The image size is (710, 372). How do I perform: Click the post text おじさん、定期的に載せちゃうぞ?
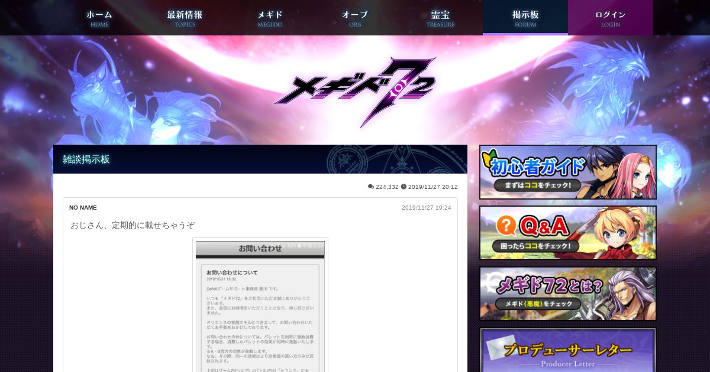click(133, 226)
